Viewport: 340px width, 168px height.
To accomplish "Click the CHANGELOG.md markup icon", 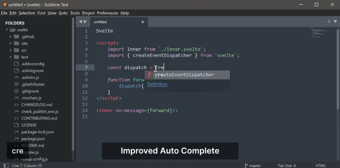I will 17,105.
